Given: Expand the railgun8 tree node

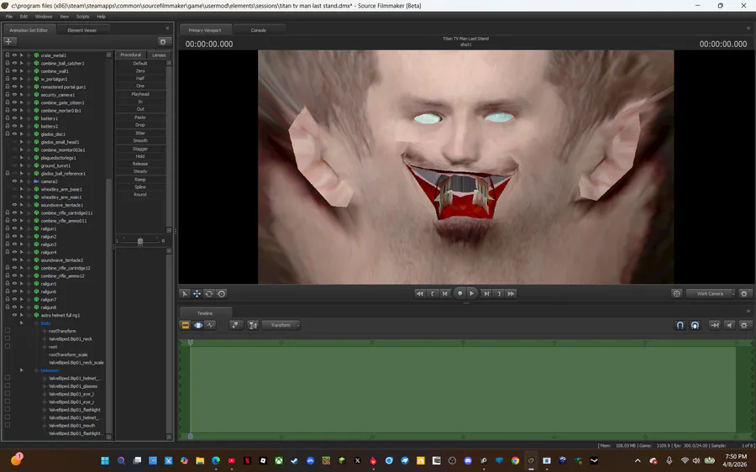Looking at the screenshot, I should (x=29, y=307).
